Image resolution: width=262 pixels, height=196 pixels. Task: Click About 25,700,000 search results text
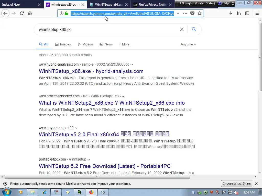(65, 55)
